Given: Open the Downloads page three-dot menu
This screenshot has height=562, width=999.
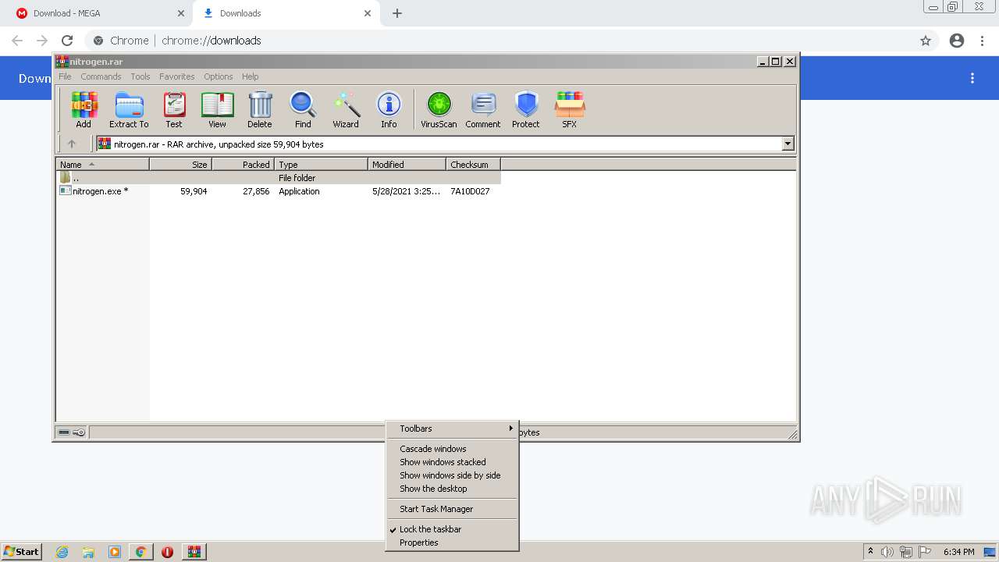Looking at the screenshot, I should point(972,78).
